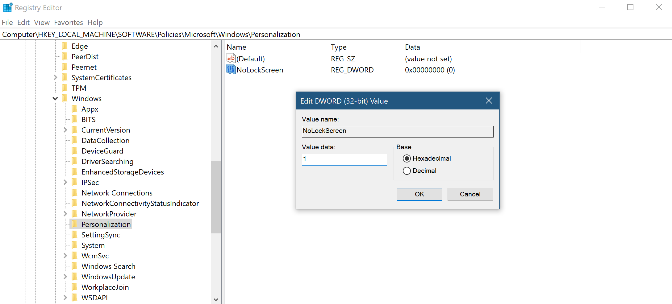This screenshot has width=672, height=304.
Task: Expand the WSDAPI key
Action: click(x=65, y=298)
